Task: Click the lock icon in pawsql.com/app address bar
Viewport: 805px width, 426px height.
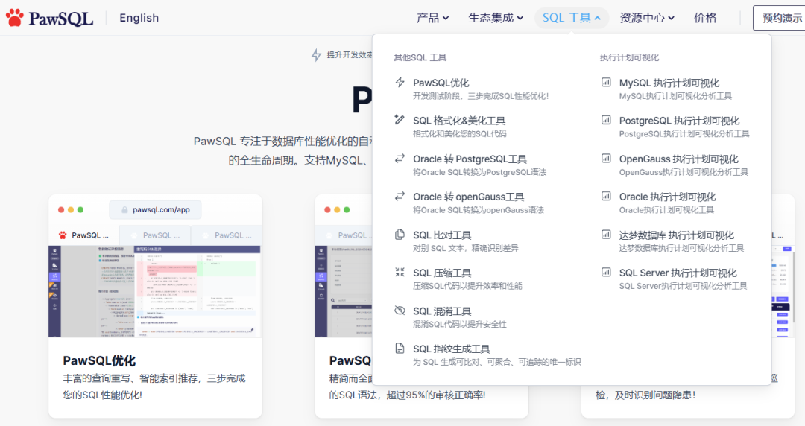Action: (x=124, y=210)
